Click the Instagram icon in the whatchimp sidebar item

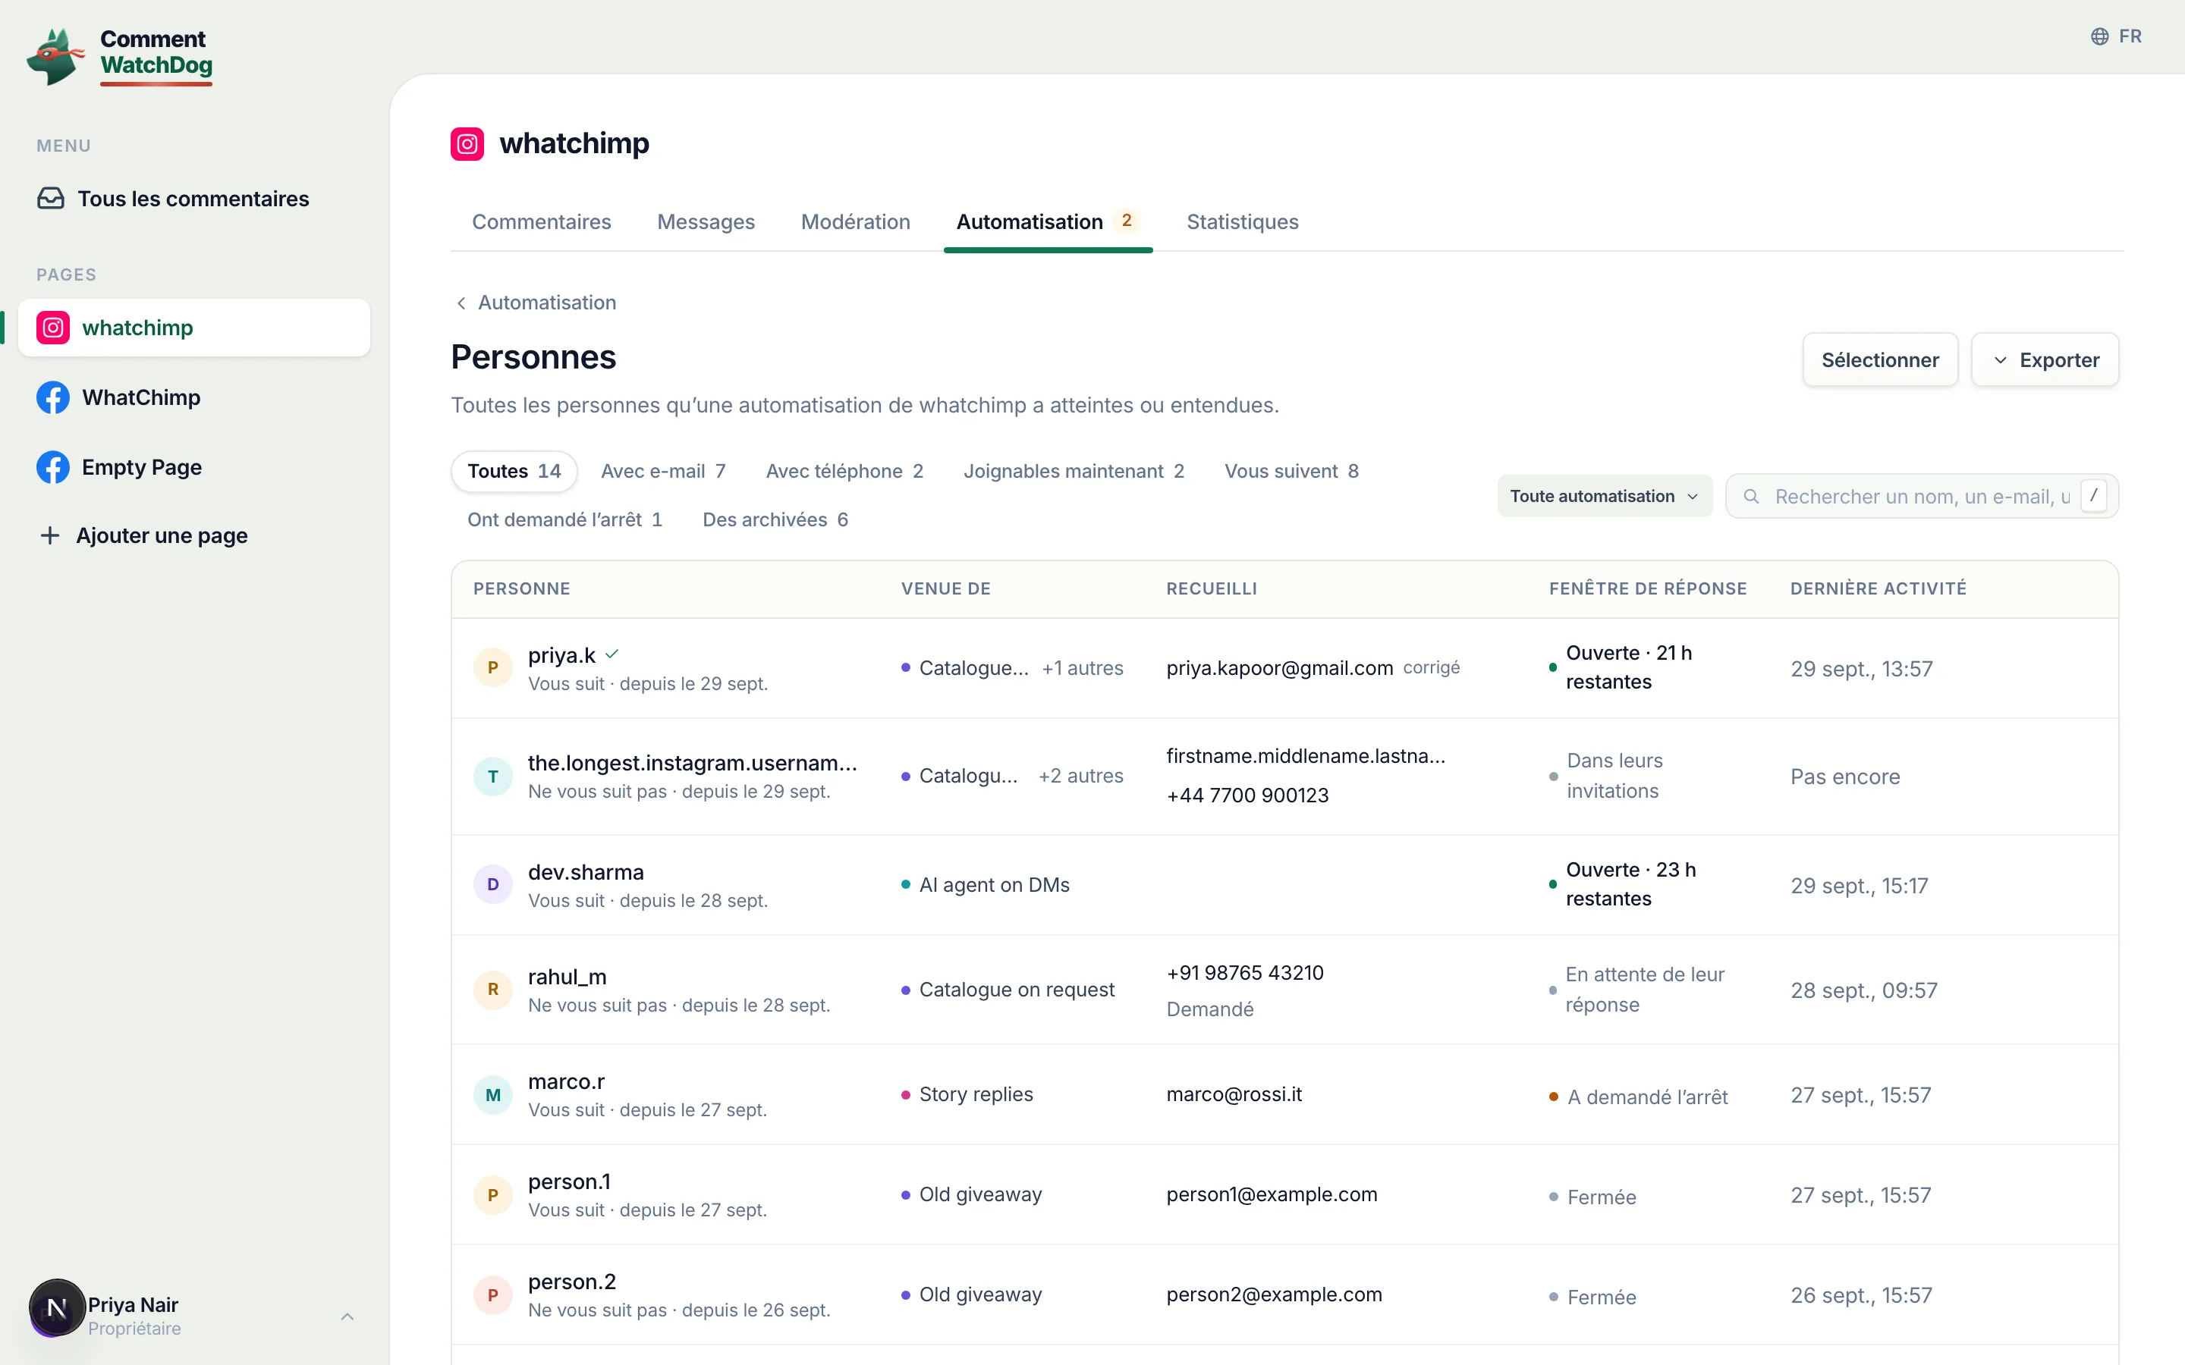click(53, 328)
